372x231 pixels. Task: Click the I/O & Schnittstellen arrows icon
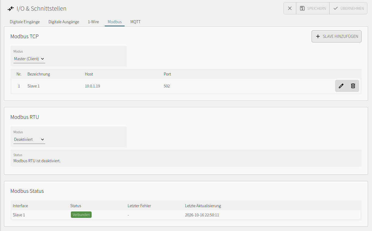pyautogui.click(x=11, y=9)
